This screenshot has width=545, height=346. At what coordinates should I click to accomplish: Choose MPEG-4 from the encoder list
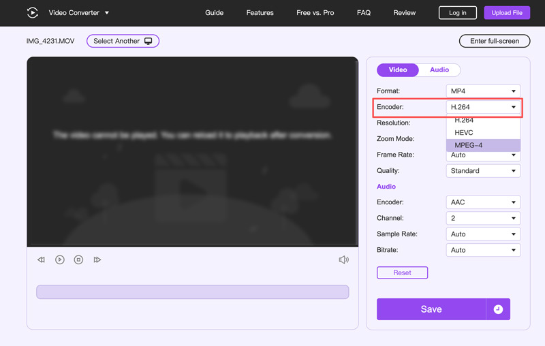click(483, 145)
